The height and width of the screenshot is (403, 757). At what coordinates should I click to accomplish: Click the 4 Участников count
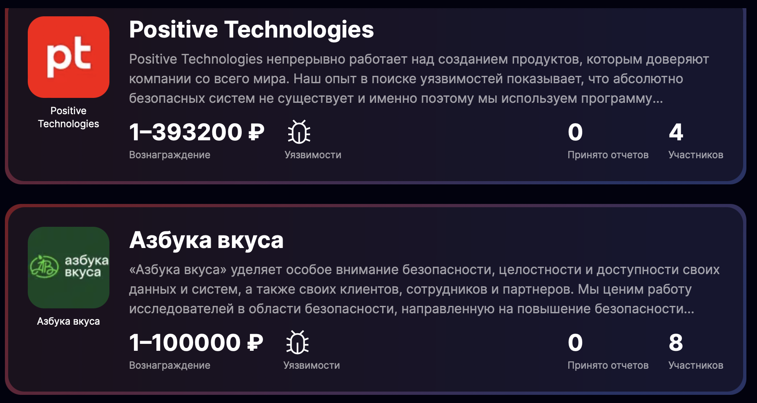[x=676, y=132]
